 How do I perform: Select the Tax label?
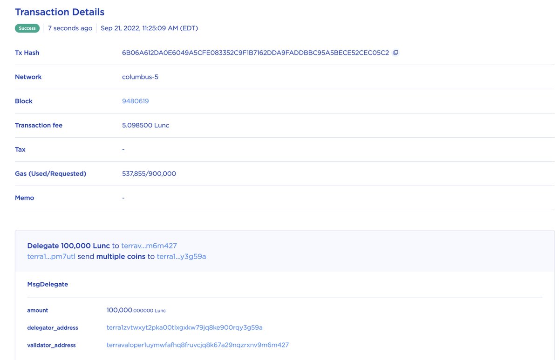(x=20, y=149)
